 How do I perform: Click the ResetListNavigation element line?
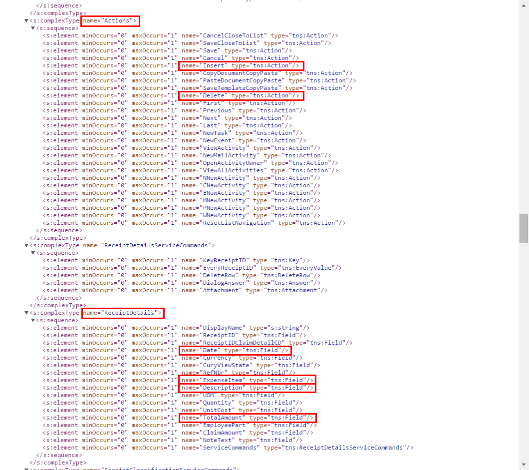tap(194, 223)
